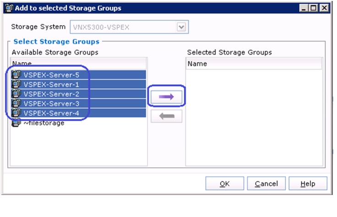Image resolution: width=337 pixels, height=217 pixels.
Task: Click the VSPEX-Server-5 storage group icon
Action: 17,75
